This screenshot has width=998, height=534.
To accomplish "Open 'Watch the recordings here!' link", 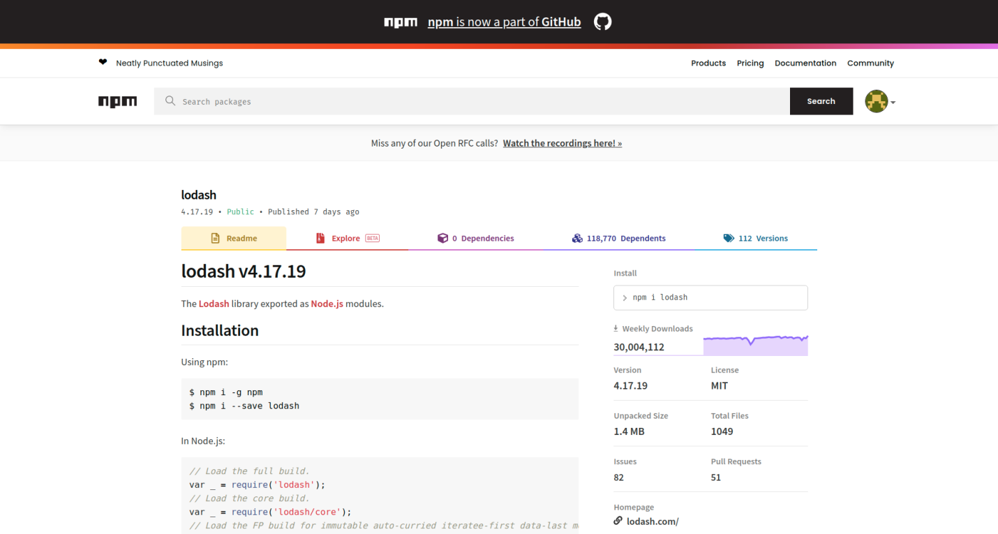I will [x=563, y=143].
